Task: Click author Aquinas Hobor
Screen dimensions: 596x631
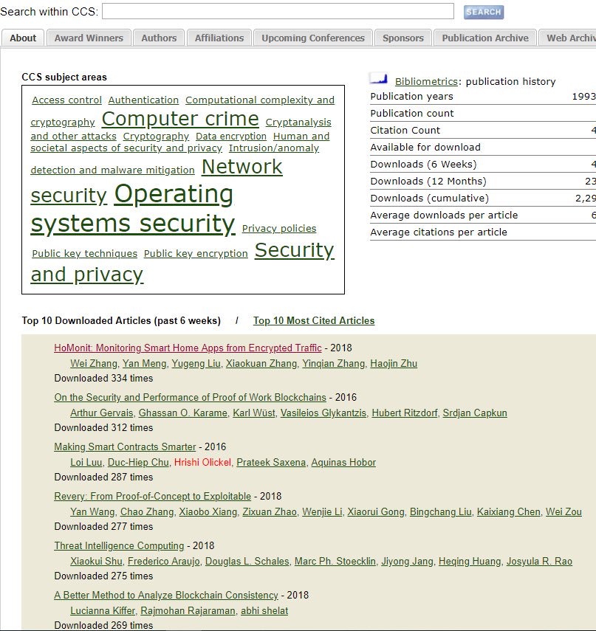Action: pyautogui.click(x=343, y=463)
